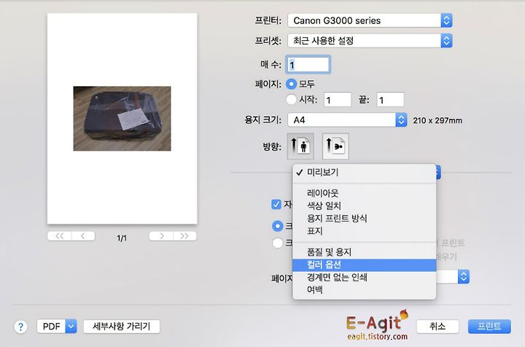525x347 pixels.
Task: Click the 프린트 button
Action: 489,327
